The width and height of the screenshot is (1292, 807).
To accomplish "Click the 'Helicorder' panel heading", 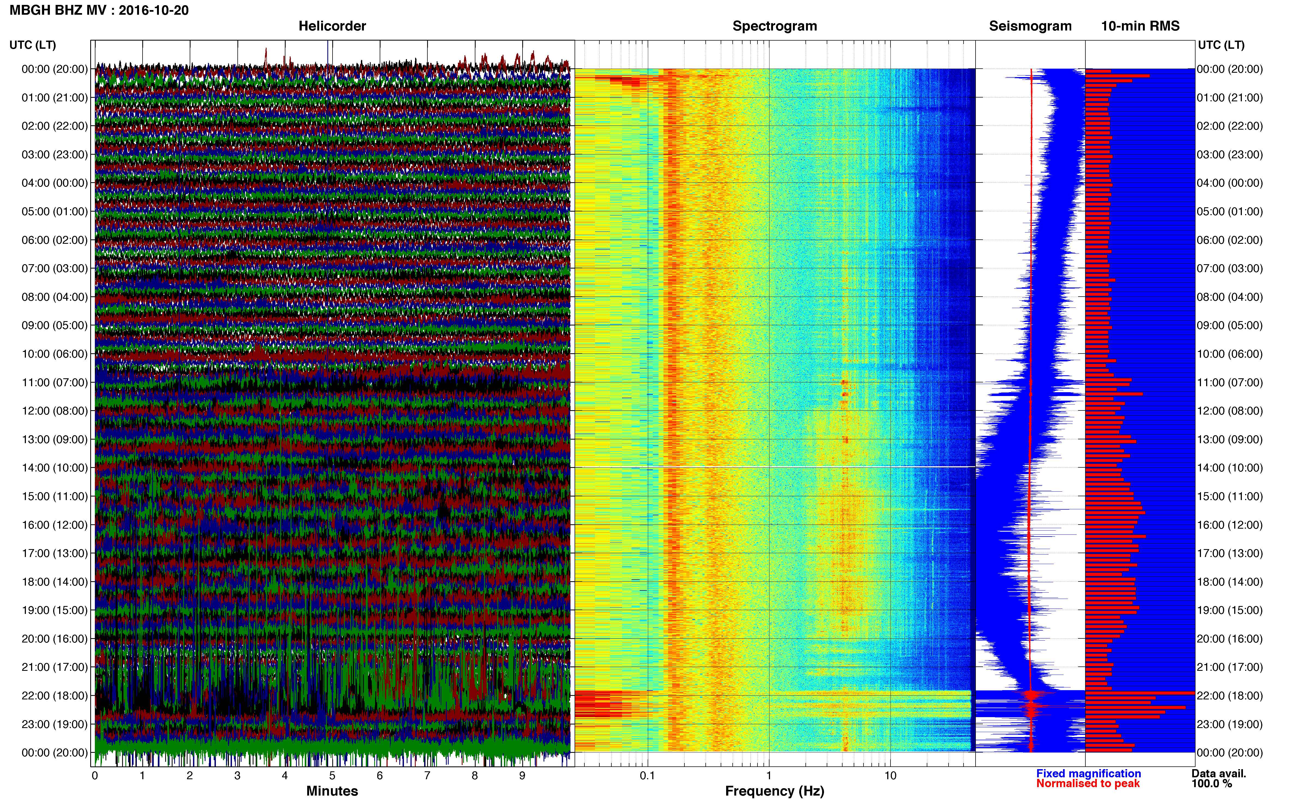I will point(332,26).
